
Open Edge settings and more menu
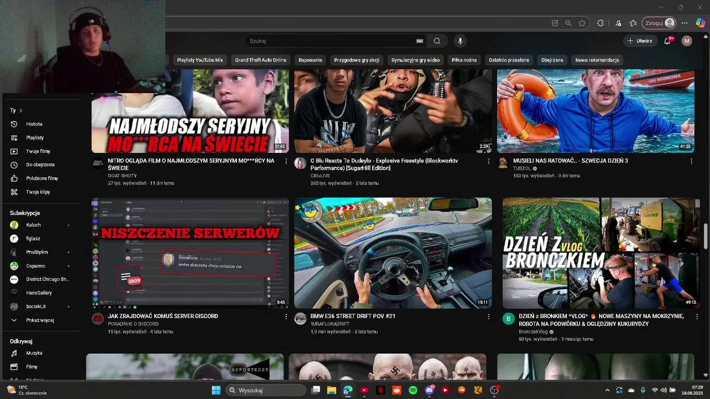(684, 23)
